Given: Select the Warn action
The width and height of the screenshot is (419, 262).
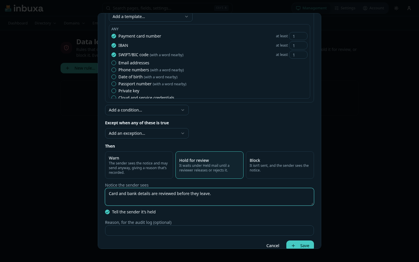Looking at the screenshot, I should click(x=139, y=165).
